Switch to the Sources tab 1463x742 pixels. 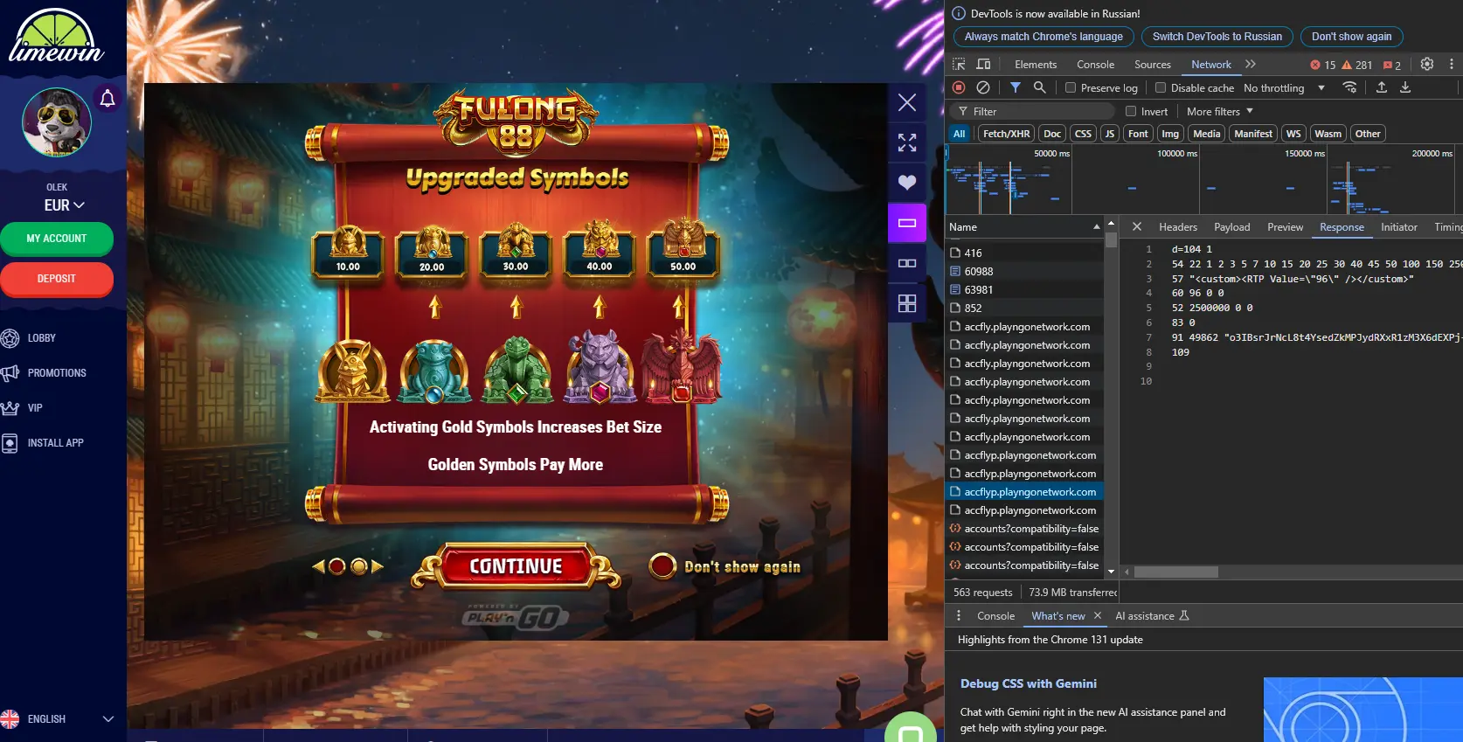(x=1153, y=65)
